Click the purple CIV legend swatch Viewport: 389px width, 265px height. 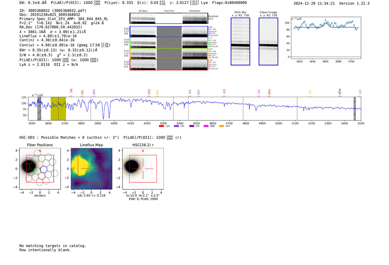[176, 126]
